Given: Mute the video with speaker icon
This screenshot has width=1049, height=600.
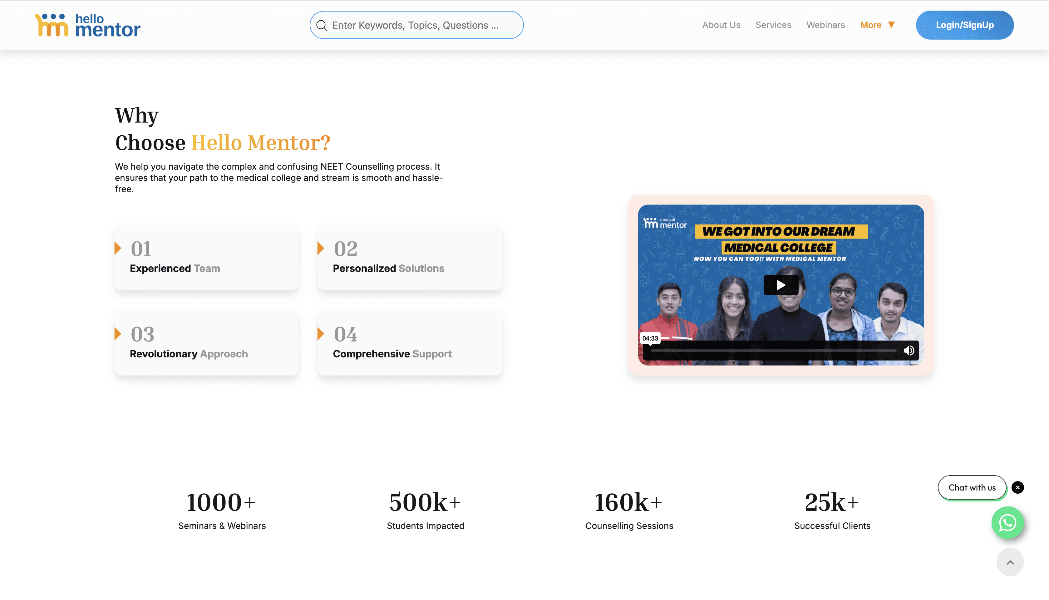Looking at the screenshot, I should [909, 350].
